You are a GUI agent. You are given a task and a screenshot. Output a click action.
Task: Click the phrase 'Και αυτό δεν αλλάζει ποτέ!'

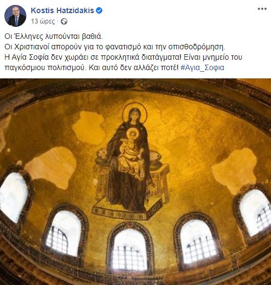click(x=134, y=67)
